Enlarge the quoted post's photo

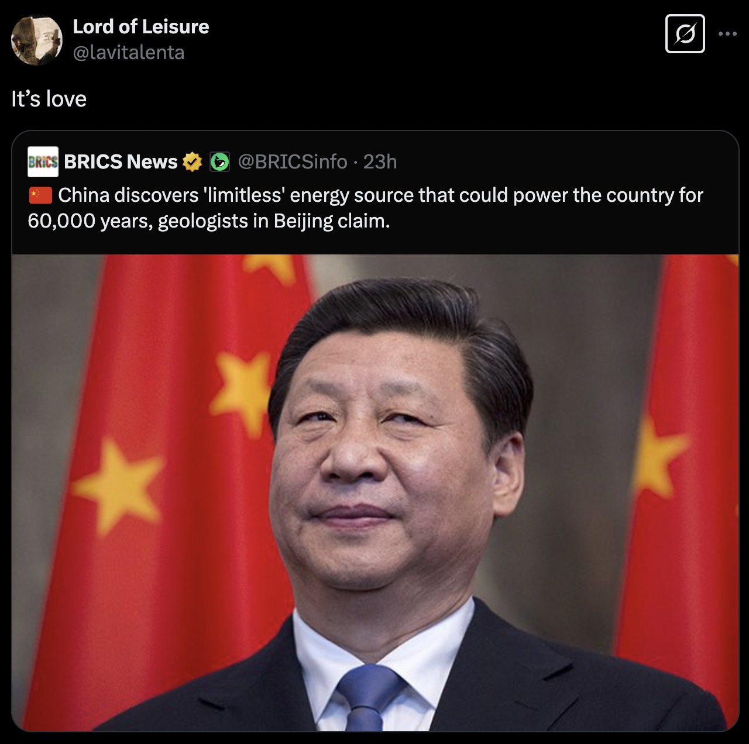375,492
